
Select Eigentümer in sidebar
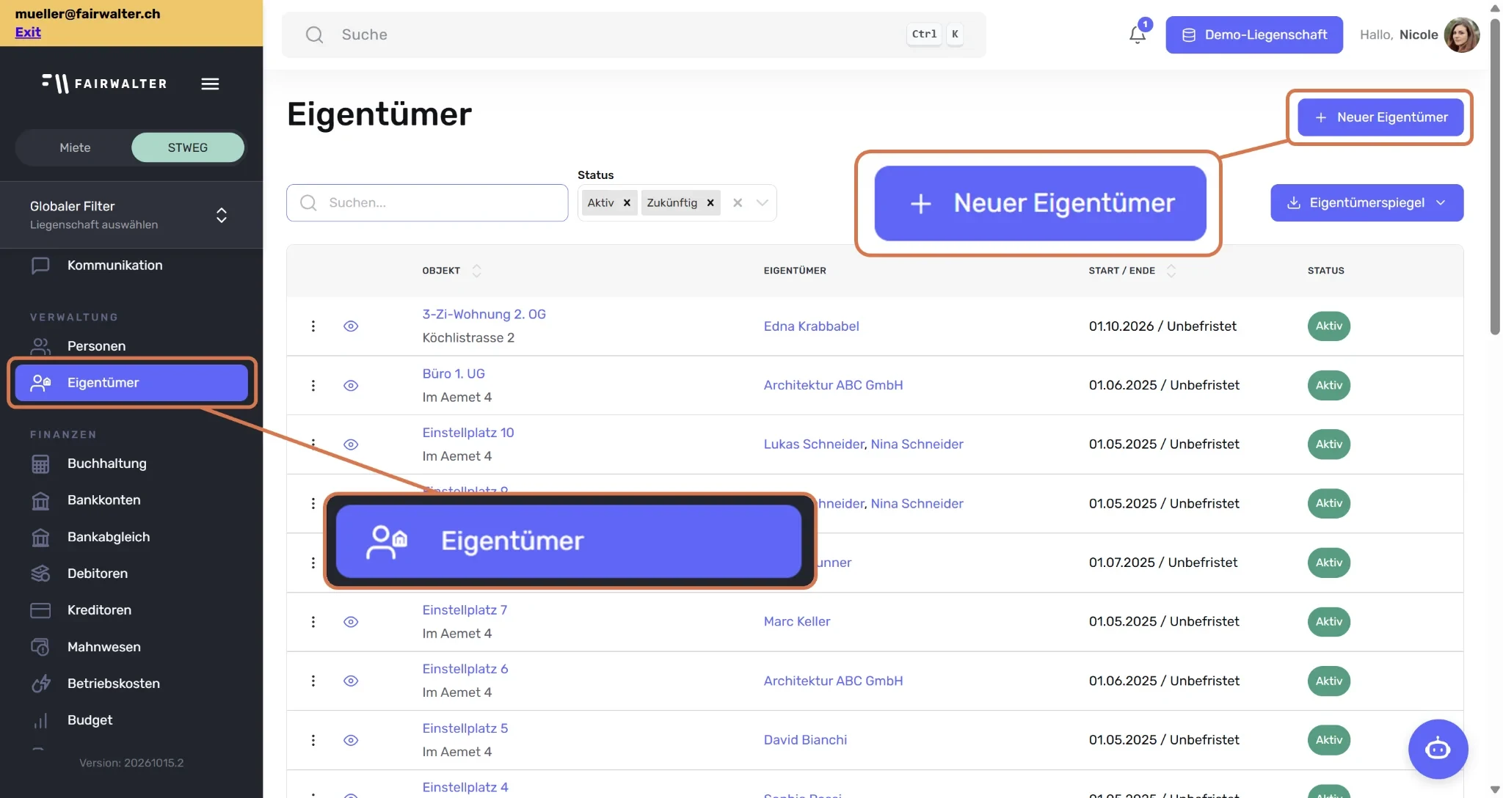(x=131, y=383)
